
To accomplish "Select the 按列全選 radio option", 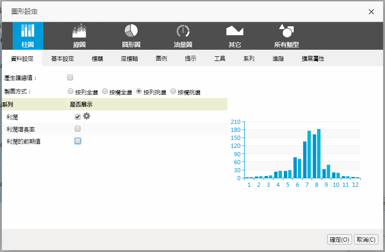I will coord(71,92).
